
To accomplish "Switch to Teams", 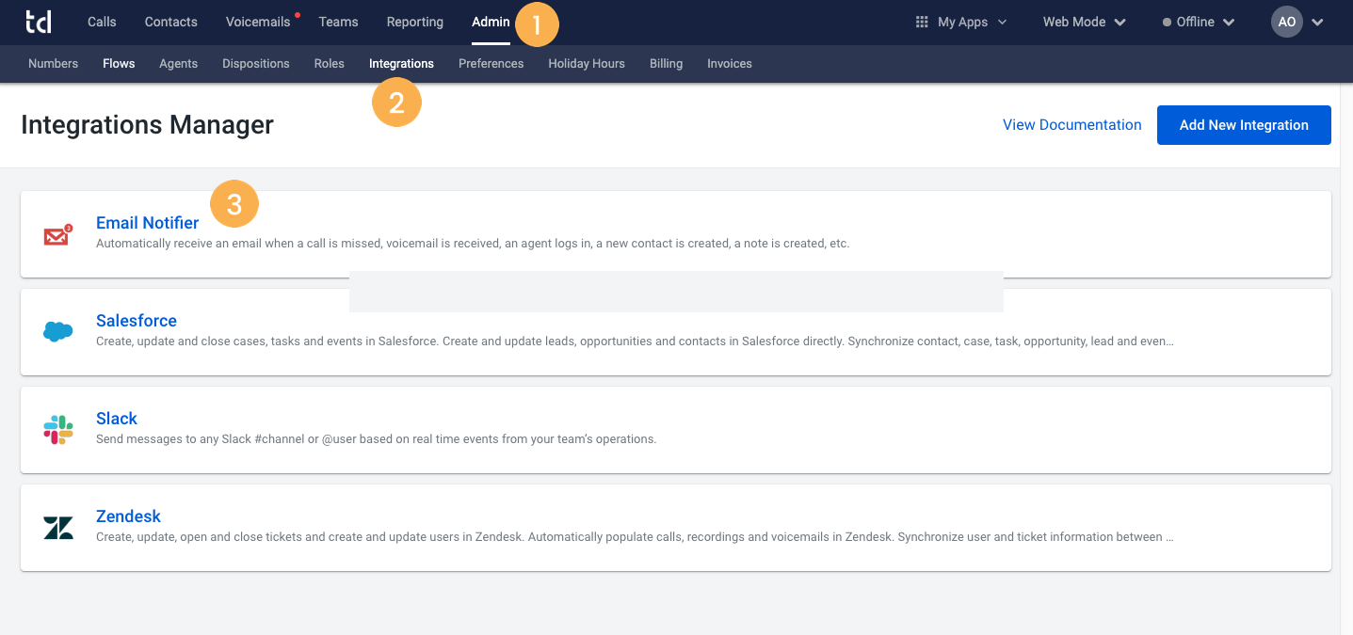I will [x=338, y=22].
